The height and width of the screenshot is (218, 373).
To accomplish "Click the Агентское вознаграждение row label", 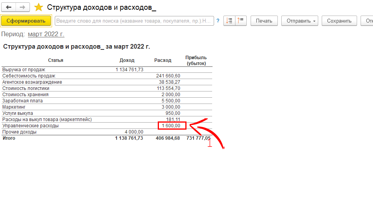I will click(x=32, y=82).
